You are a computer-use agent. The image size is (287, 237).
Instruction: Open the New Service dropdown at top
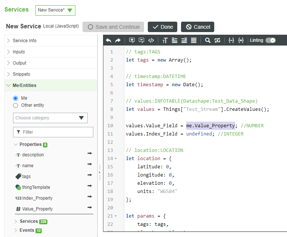tap(55, 10)
